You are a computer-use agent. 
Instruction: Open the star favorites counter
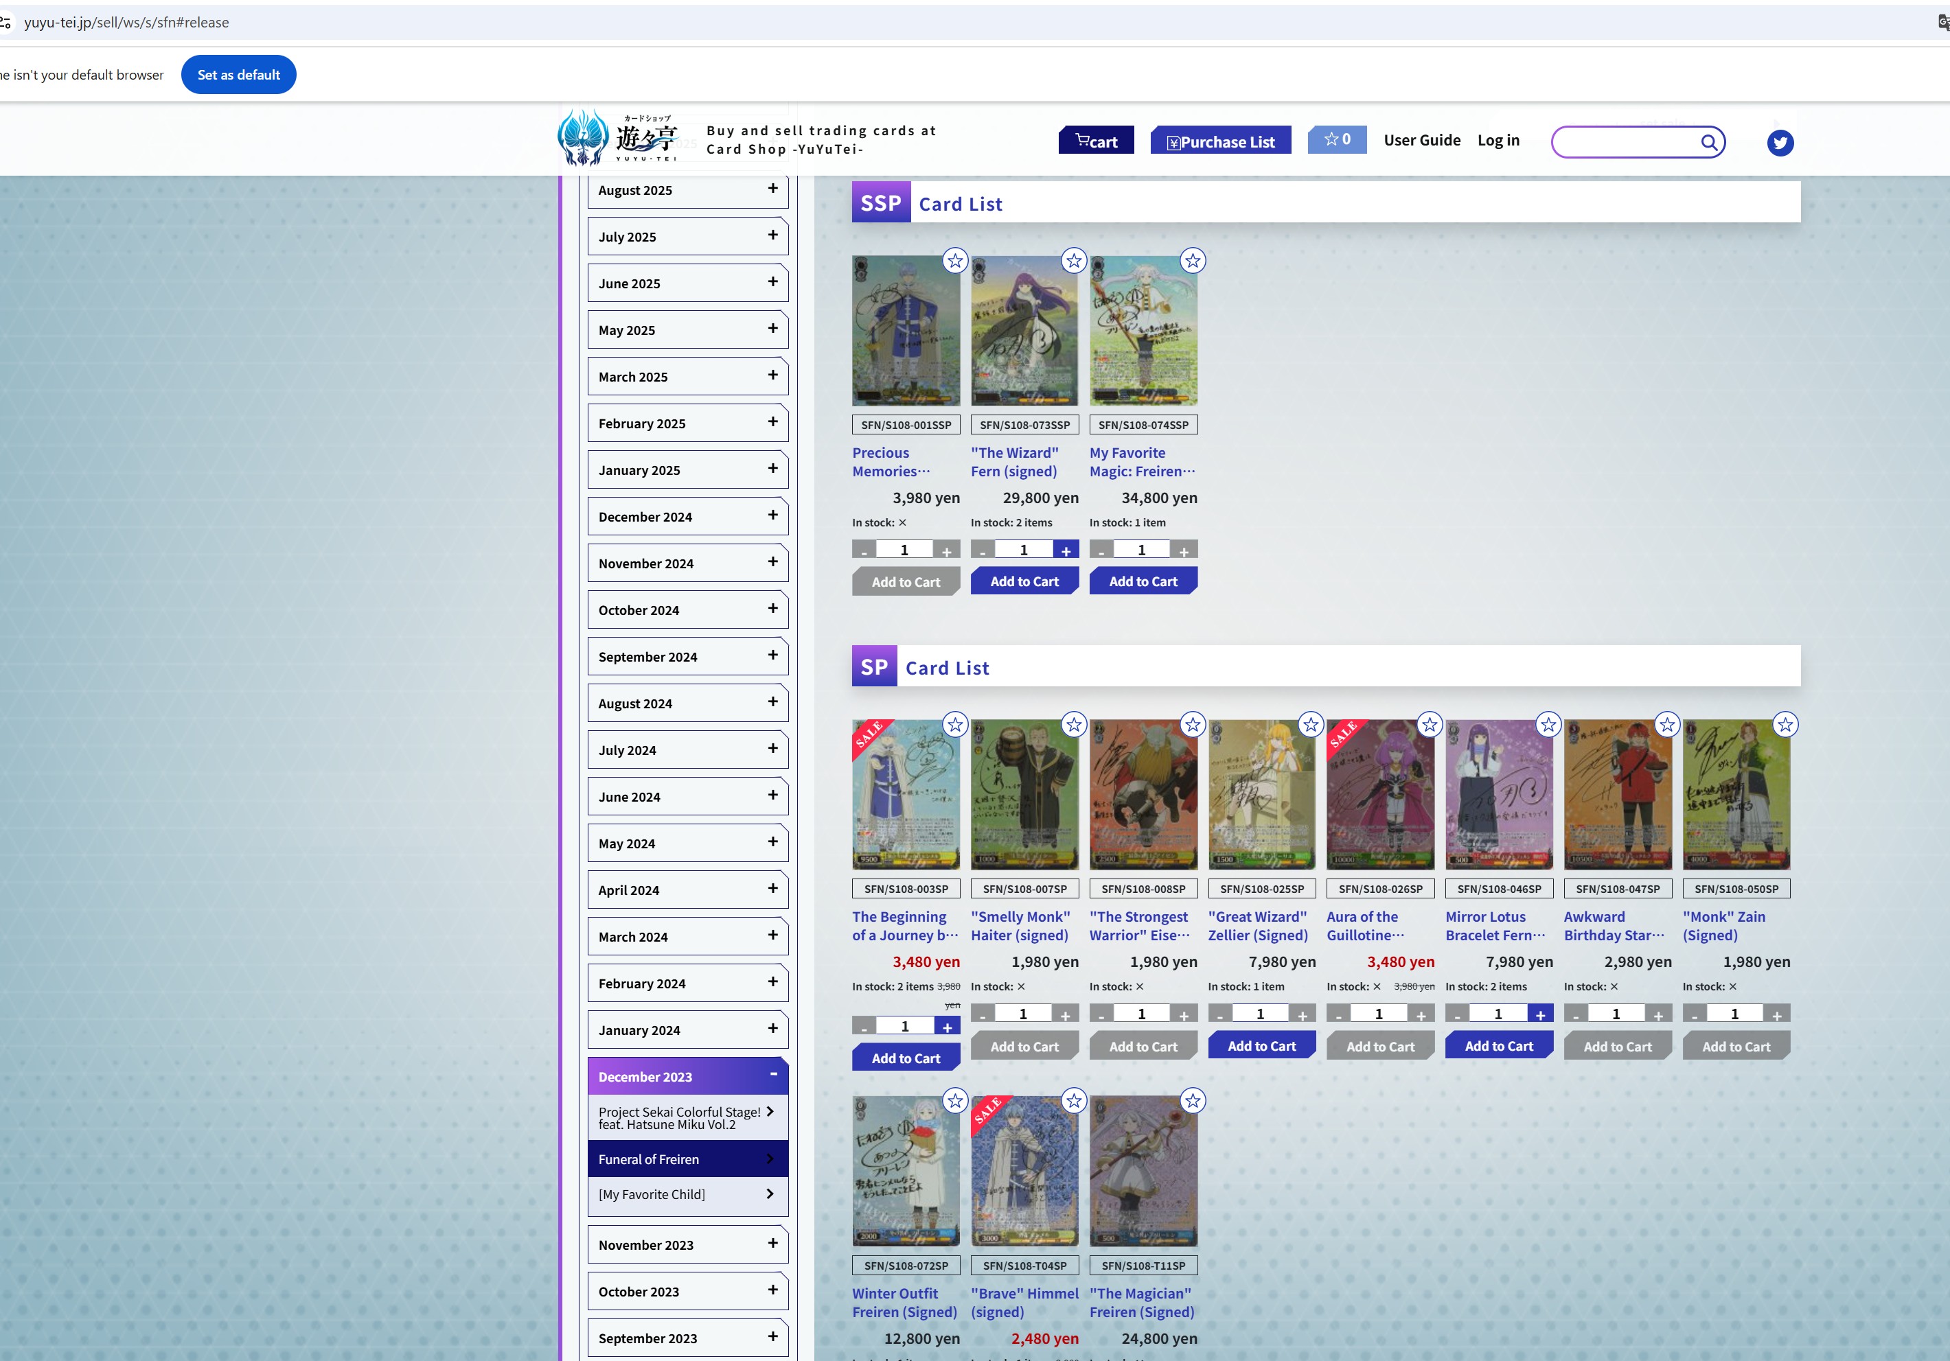pyautogui.click(x=1337, y=139)
